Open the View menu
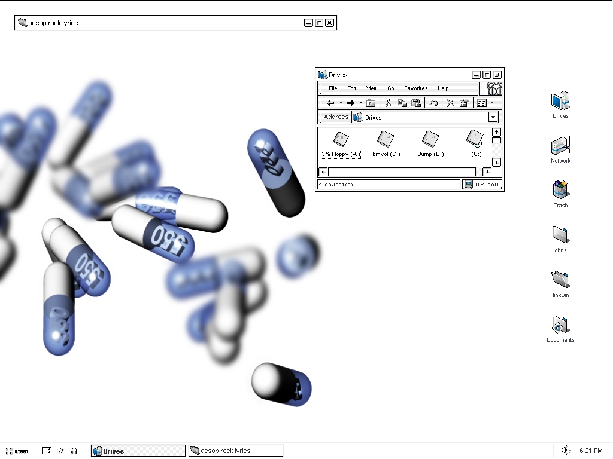The image size is (613, 459). click(372, 88)
